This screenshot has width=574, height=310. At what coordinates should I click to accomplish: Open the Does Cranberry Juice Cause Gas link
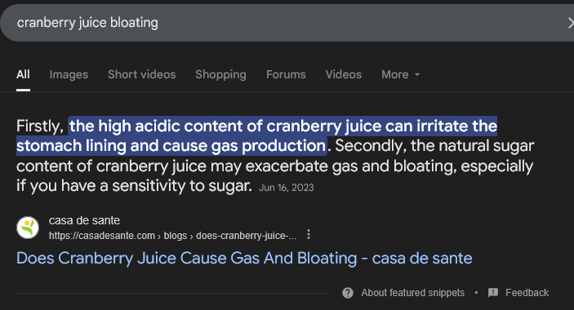[x=244, y=259]
